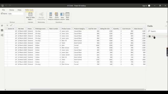Collapse the ribbon with up arrow
This screenshot has height=94, width=168.
[x=167, y=22]
